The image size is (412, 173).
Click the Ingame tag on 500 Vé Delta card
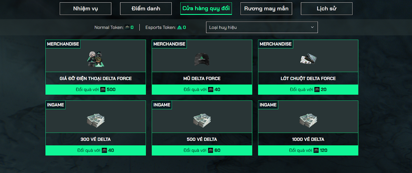click(x=162, y=105)
